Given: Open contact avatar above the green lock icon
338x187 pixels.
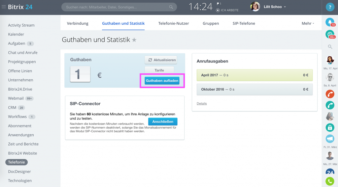Looking at the screenshot, I should point(330,116).
